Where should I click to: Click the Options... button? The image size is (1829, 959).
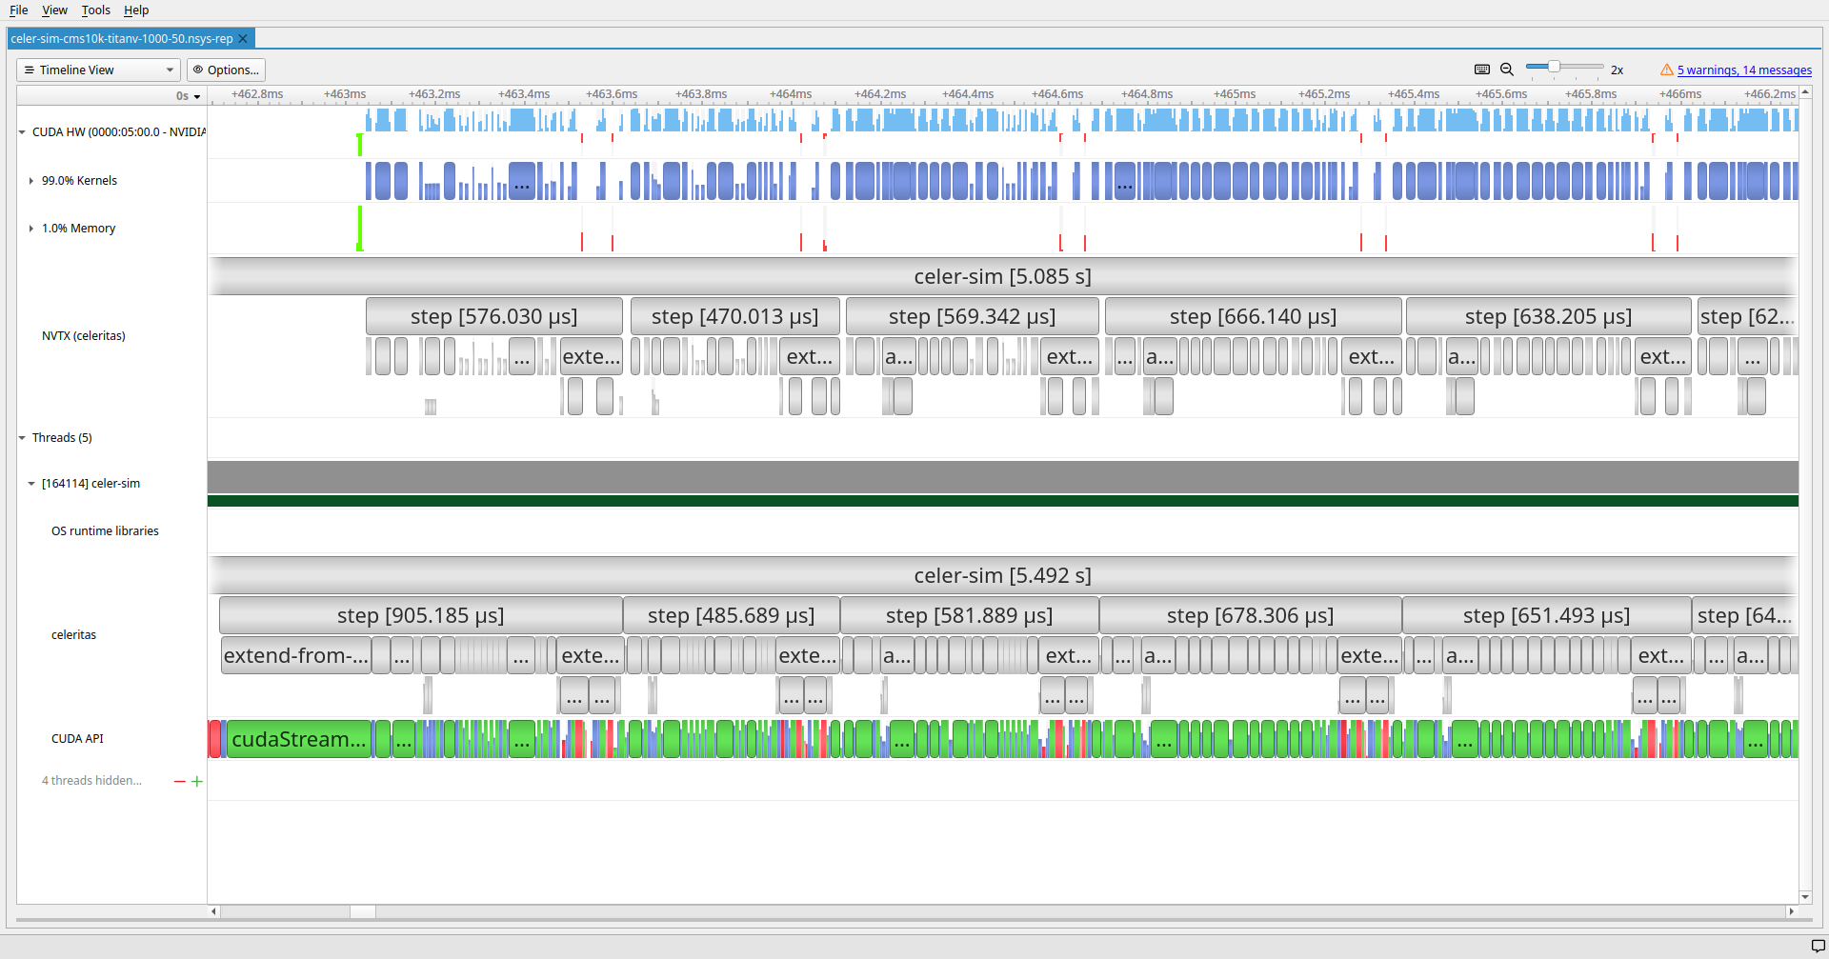click(x=226, y=70)
